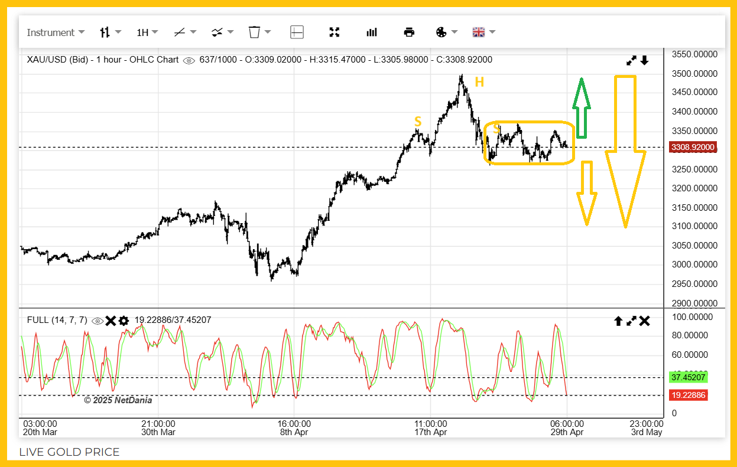
Task: Open the chart type dropdown
Action: coord(110,32)
